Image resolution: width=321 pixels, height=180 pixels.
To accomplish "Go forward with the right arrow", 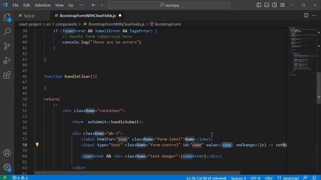I will (x=101, y=5).
